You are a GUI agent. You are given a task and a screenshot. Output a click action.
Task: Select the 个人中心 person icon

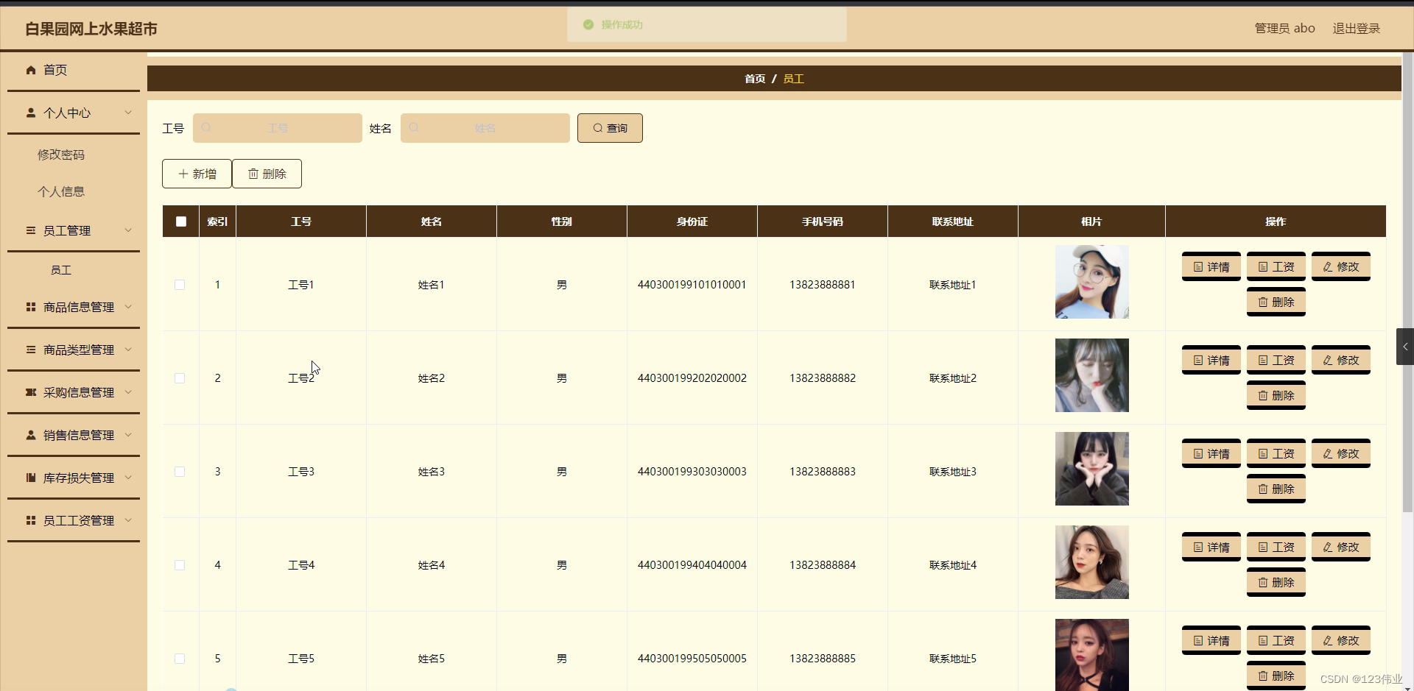pyautogui.click(x=30, y=113)
